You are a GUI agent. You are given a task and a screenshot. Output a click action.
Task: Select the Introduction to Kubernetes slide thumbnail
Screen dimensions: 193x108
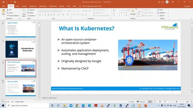click(x=21, y=49)
